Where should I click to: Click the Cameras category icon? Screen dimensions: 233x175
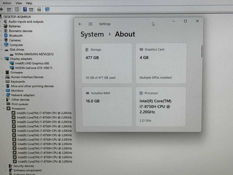click(6, 40)
